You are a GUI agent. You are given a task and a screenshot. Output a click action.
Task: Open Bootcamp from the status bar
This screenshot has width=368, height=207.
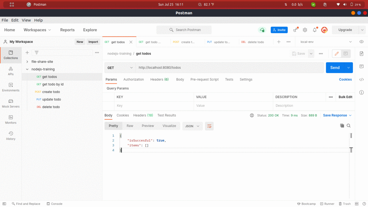point(306,204)
